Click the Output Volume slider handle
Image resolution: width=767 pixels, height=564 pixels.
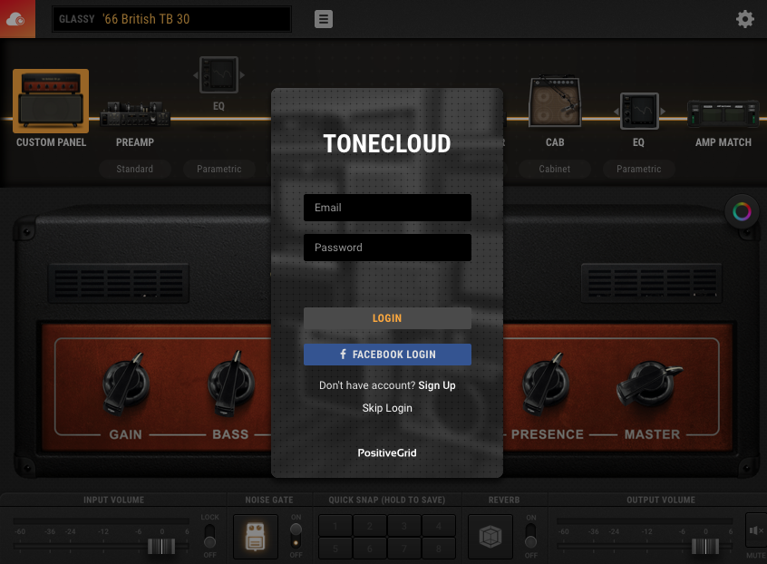[705, 546]
